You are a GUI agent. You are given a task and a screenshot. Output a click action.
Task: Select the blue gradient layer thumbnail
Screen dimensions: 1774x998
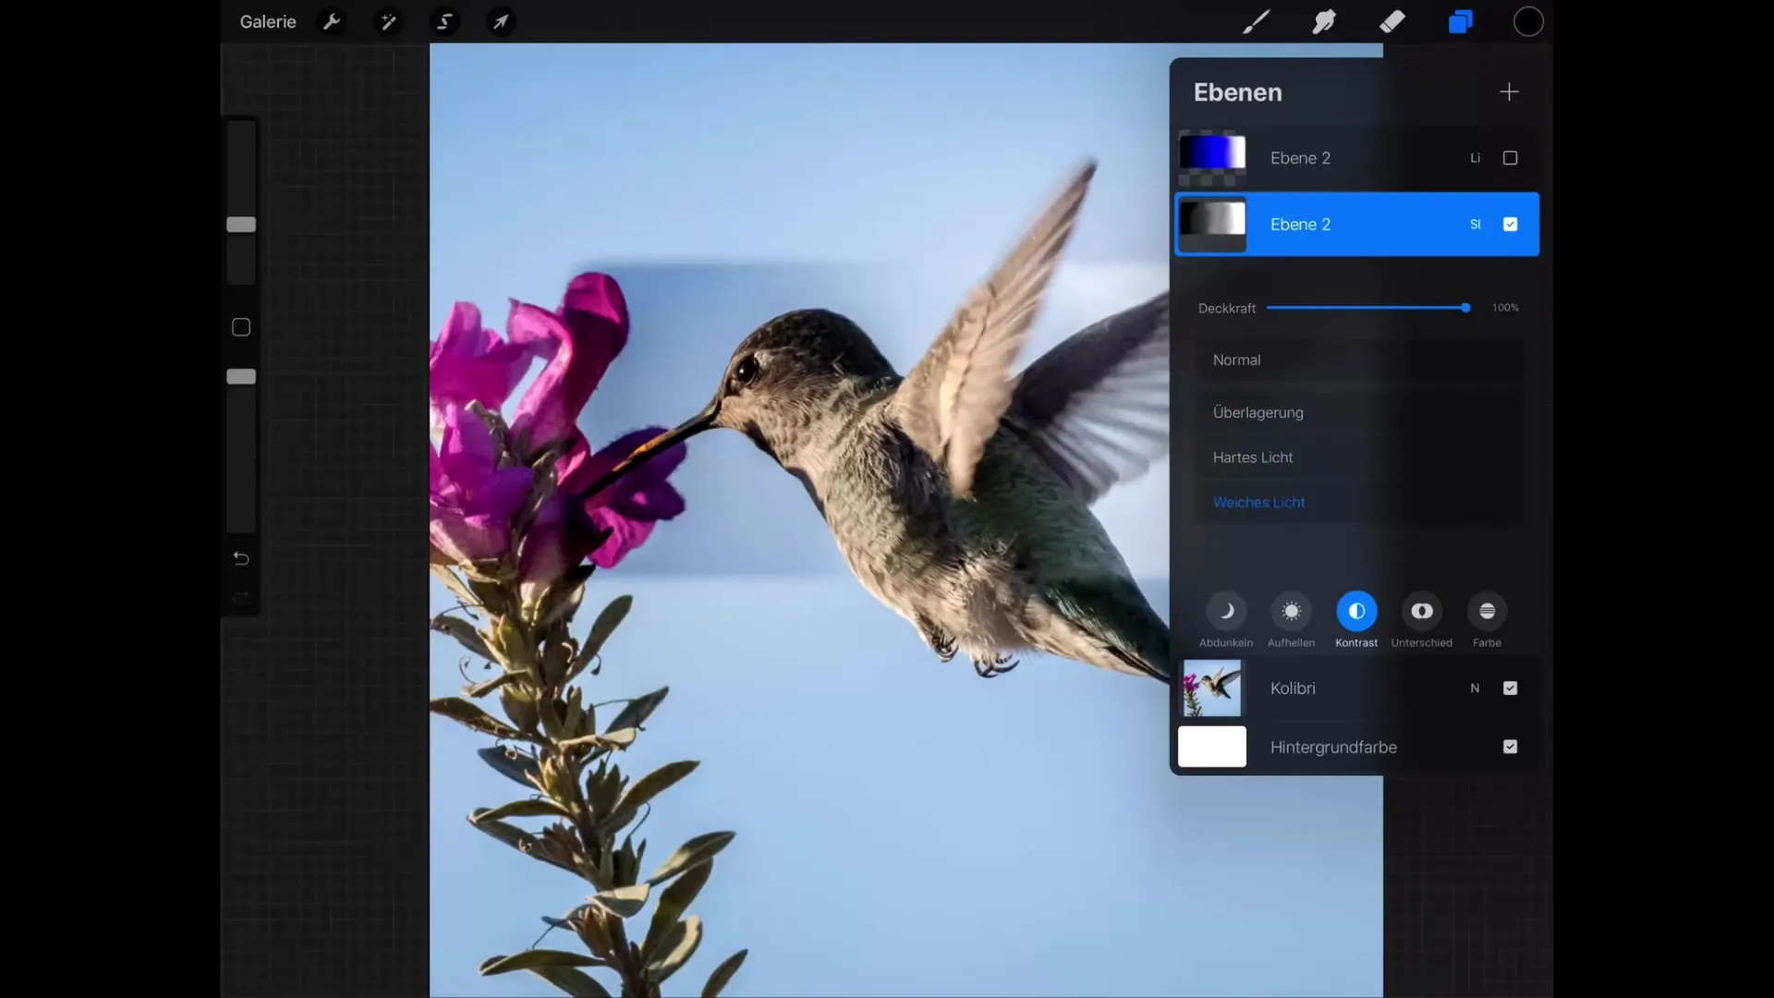point(1211,158)
